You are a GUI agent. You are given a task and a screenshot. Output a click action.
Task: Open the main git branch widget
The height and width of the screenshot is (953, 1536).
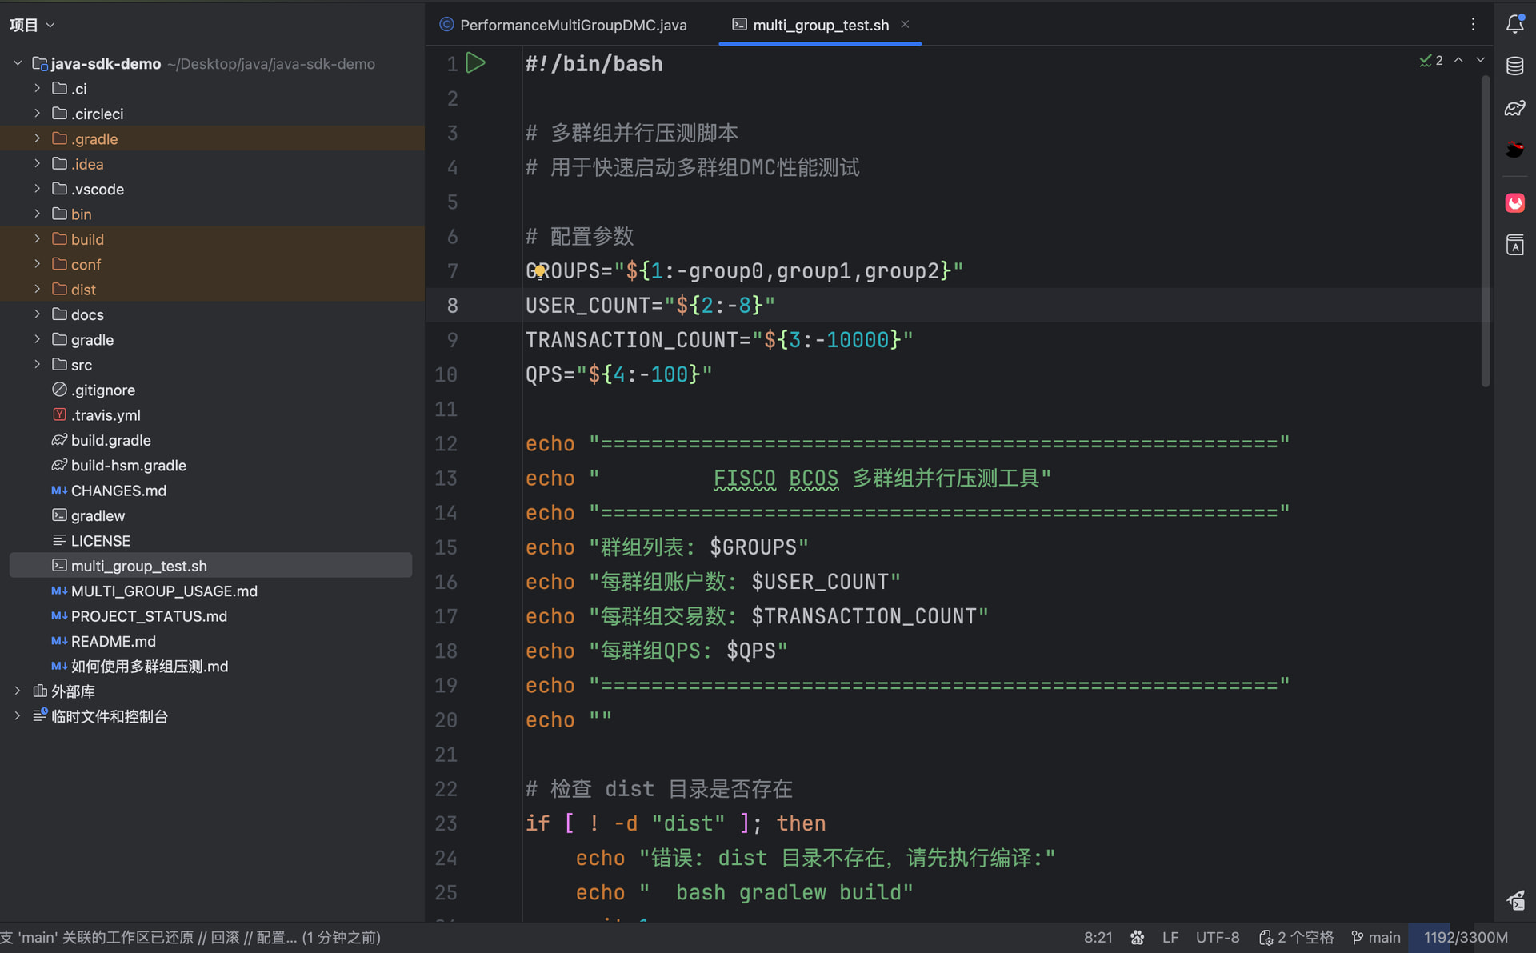1376,937
